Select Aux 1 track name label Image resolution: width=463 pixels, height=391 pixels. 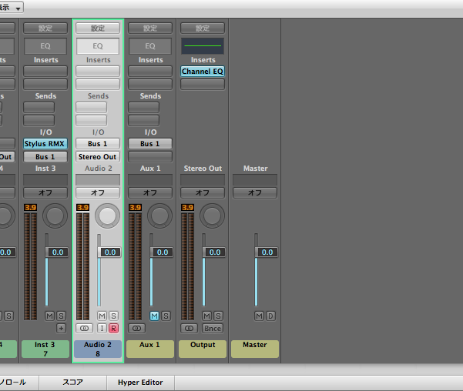coord(150,349)
